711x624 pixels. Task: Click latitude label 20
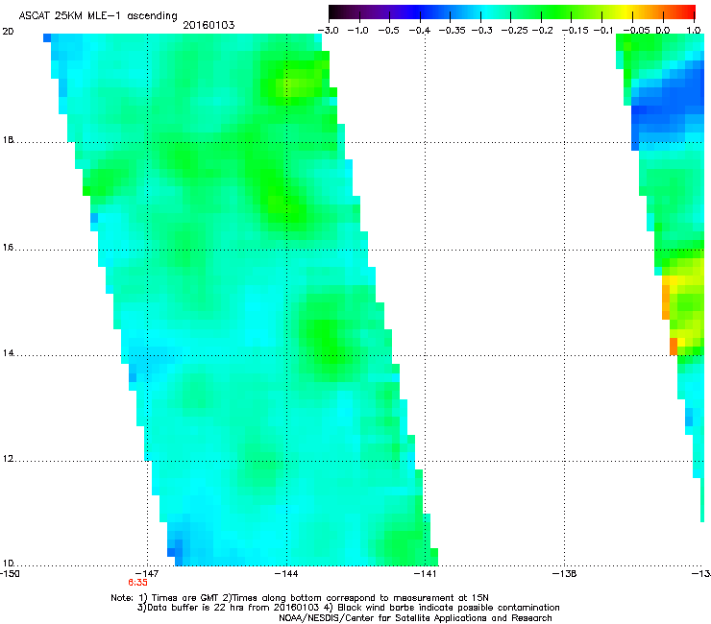click(x=8, y=32)
